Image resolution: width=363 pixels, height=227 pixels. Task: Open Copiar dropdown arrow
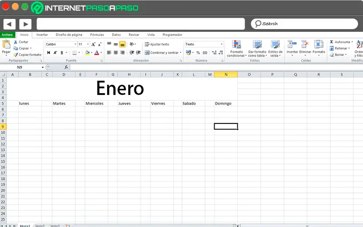coord(31,49)
